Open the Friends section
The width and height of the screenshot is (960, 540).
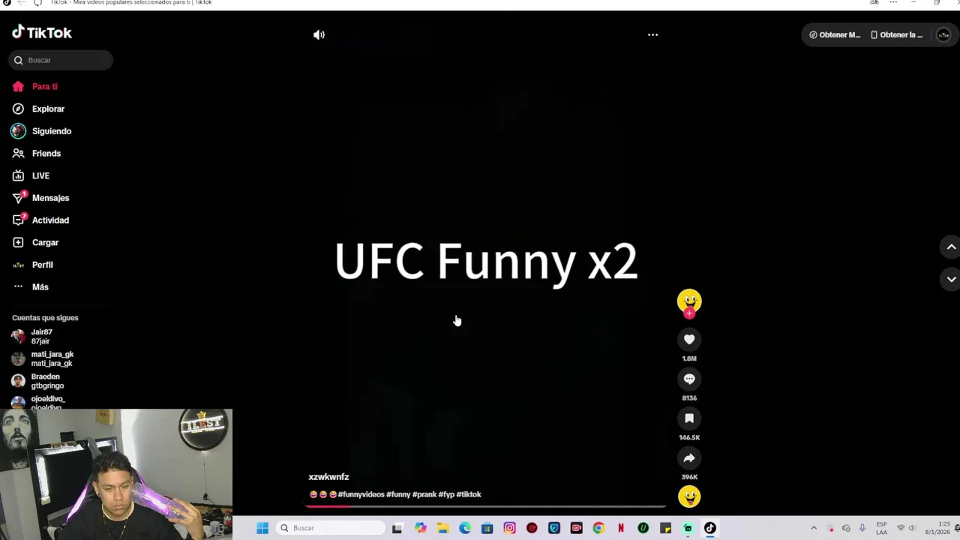(46, 153)
